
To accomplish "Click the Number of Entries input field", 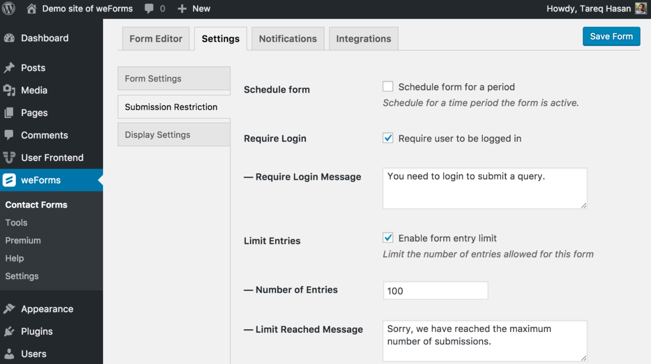I will pyautogui.click(x=435, y=290).
